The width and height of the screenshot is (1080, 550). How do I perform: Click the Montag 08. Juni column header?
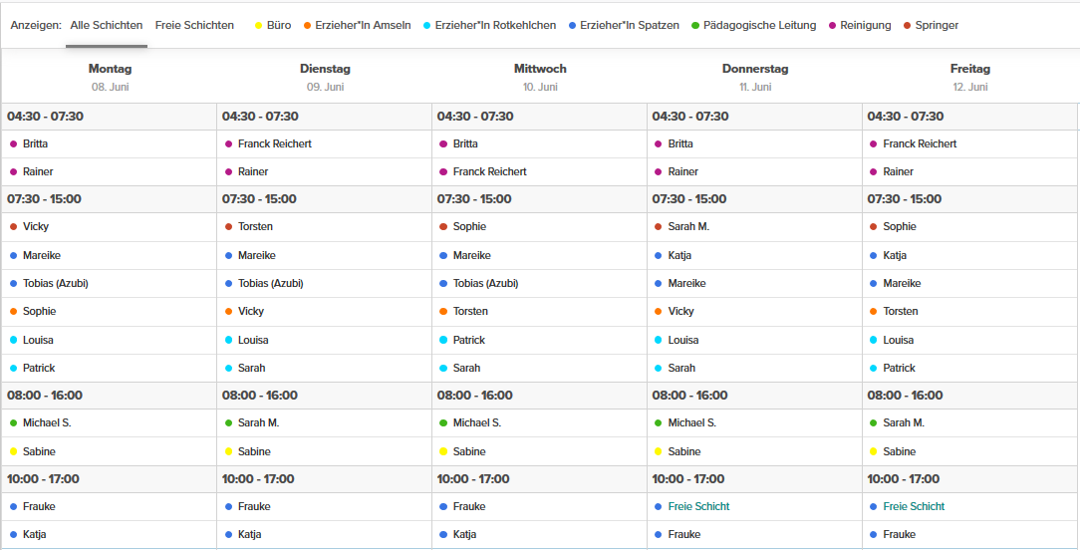pyautogui.click(x=110, y=77)
